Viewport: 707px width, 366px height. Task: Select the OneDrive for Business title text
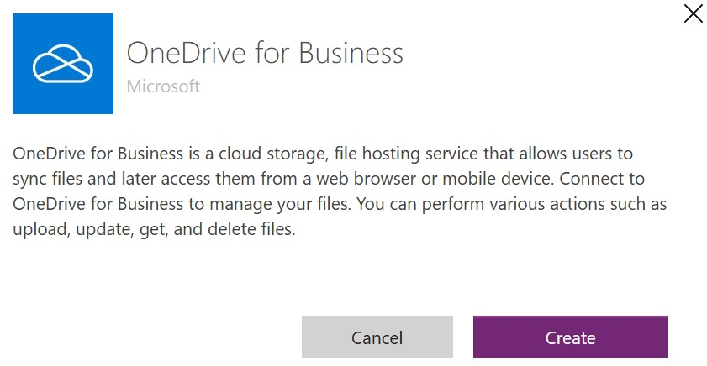point(264,53)
